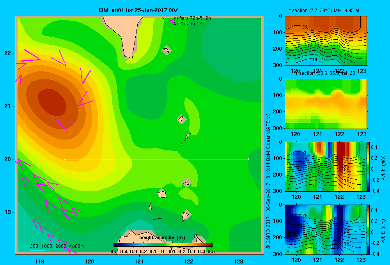Click the 14 contour label in temperature section

click(x=315, y=59)
